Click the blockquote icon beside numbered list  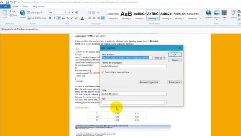[98, 12]
